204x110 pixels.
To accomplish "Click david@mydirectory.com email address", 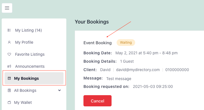I will pos(138,70).
